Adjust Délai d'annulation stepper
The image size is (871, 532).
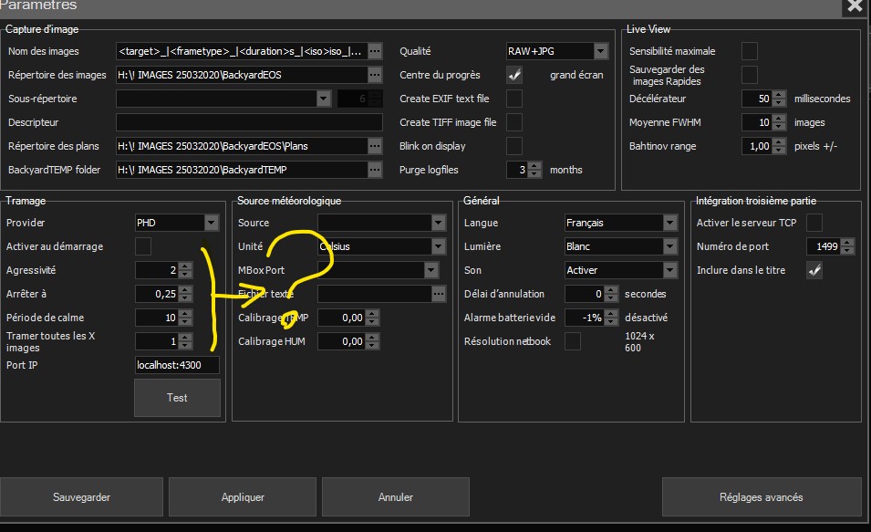point(611,294)
